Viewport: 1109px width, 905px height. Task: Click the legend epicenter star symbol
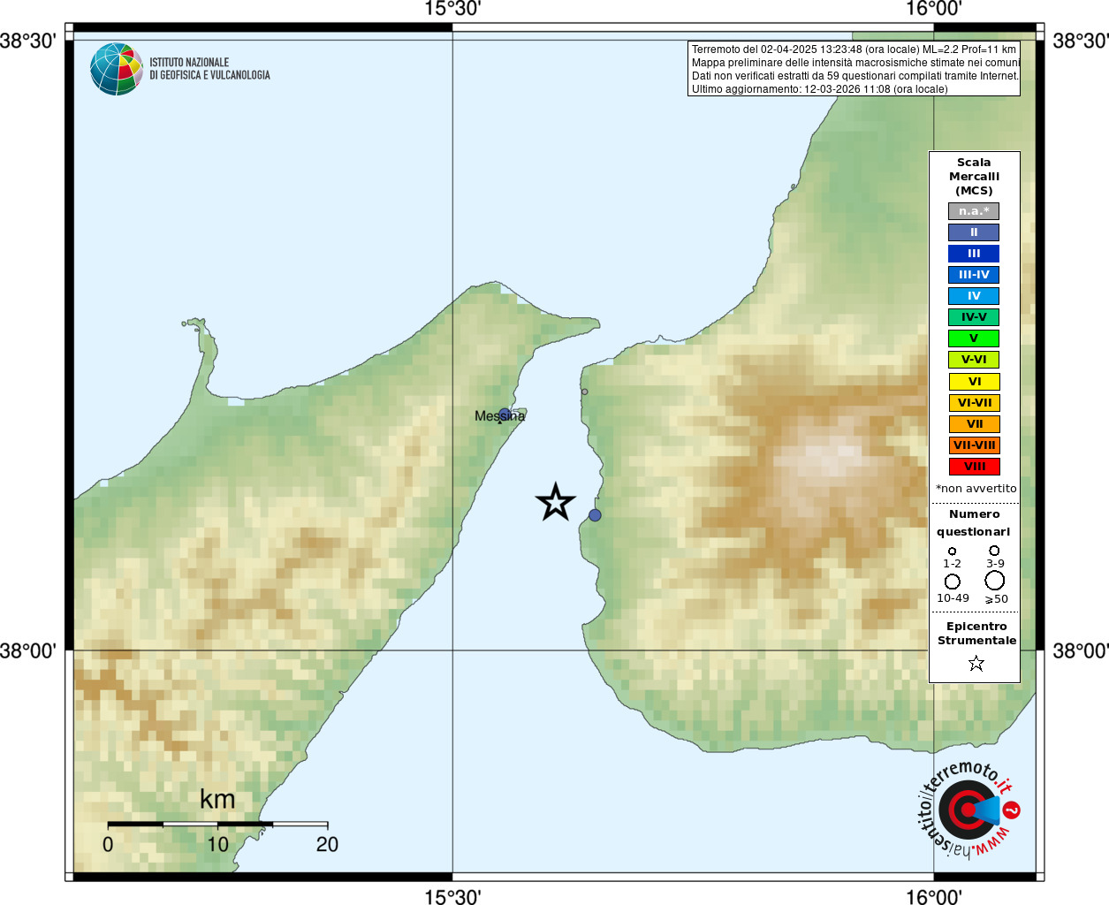pos(976,663)
